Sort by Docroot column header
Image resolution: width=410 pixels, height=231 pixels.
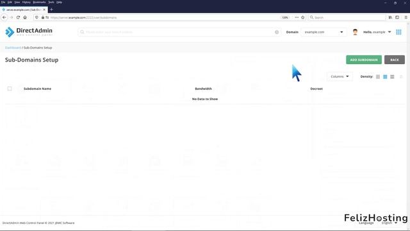point(316,89)
